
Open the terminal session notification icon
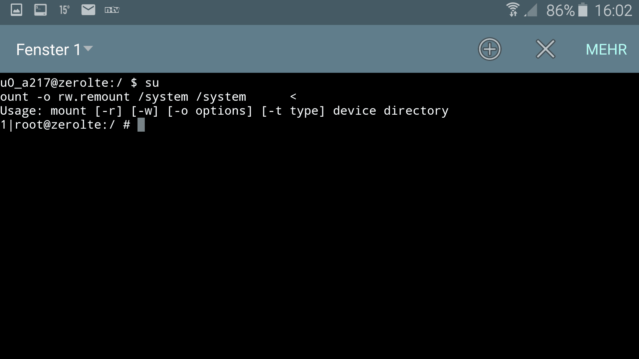click(x=40, y=10)
